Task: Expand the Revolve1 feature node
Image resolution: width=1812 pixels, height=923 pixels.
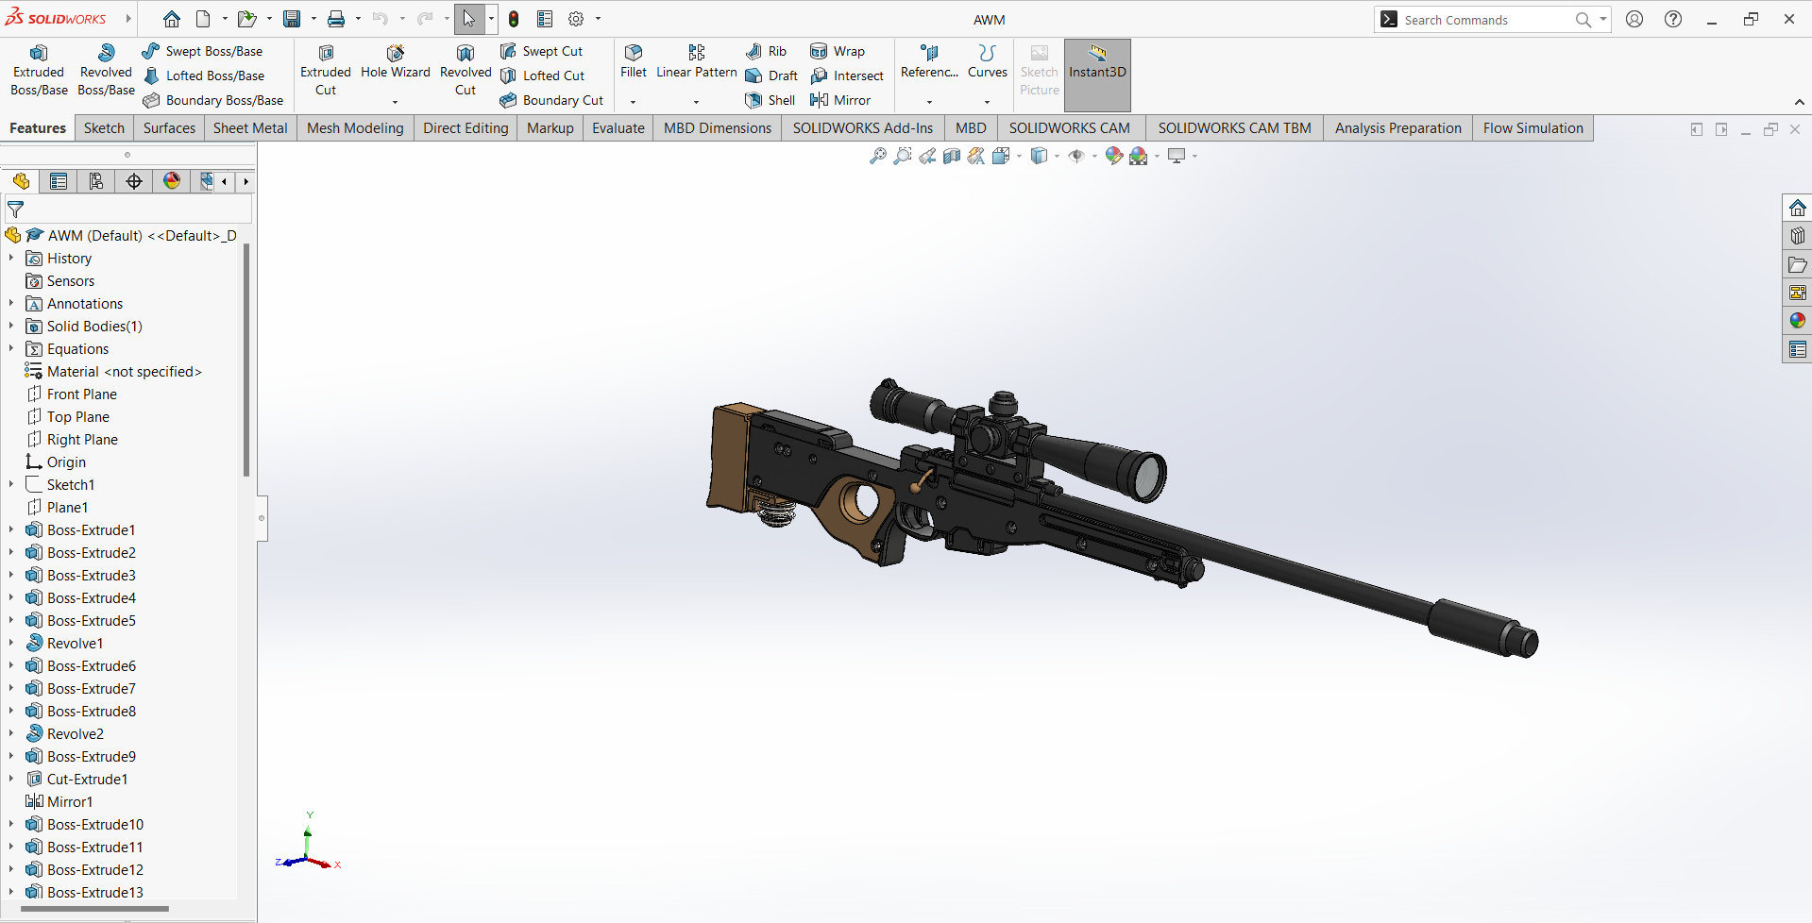Action: pyautogui.click(x=11, y=643)
